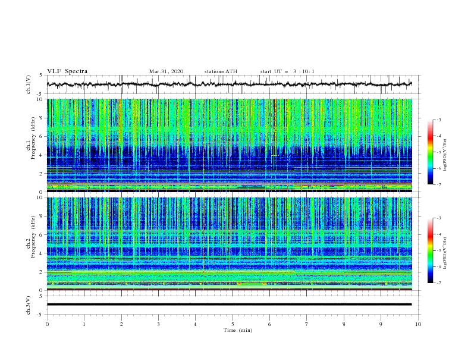471x364 pixels.
Task: Click the ch.2 frequency axis 2 kHz tick label
Action: click(41, 272)
